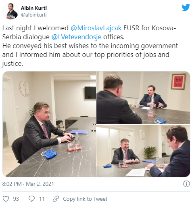Click the 93 likes count
Image resolution: width=194 pixels, height=204 pixels.
16,199
